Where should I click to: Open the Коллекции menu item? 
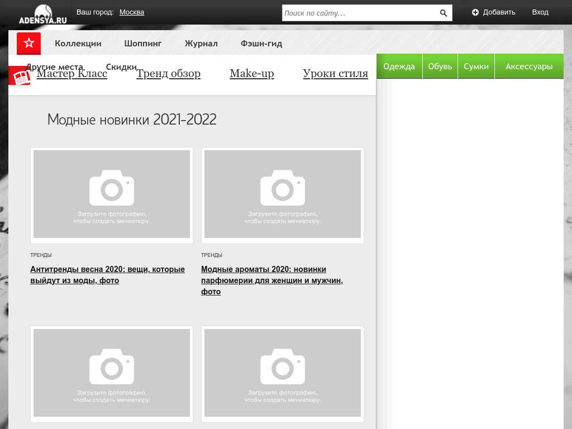click(78, 44)
